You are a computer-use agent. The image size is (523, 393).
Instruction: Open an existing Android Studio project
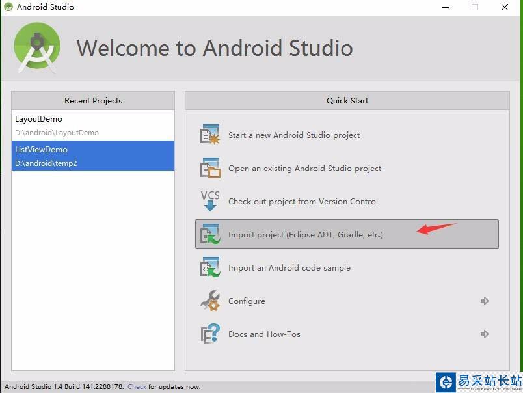(x=304, y=168)
